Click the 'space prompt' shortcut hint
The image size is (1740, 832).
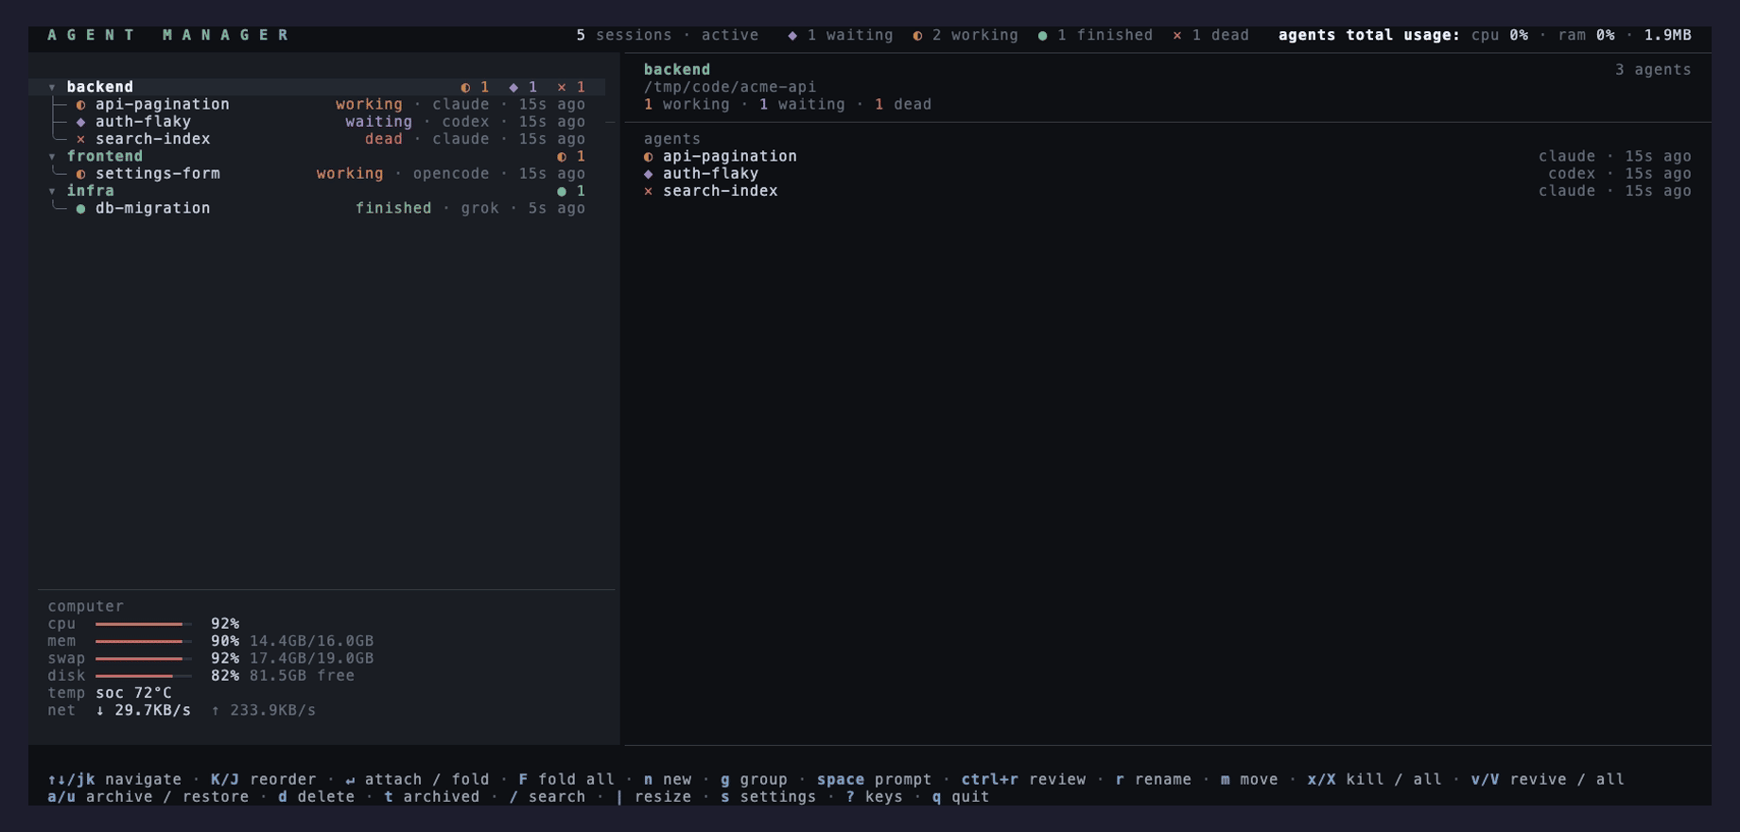pyautogui.click(x=875, y=780)
